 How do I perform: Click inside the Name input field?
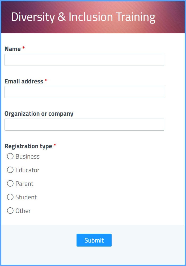84,60
